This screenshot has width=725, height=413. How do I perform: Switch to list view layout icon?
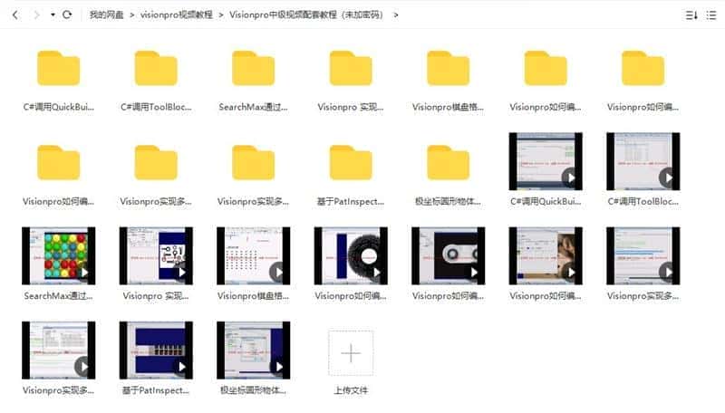click(x=711, y=15)
